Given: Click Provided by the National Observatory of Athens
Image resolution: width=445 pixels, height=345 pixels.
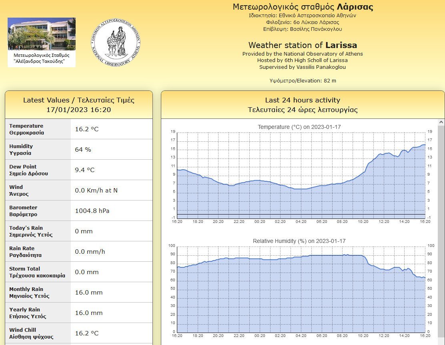Looking at the screenshot, I should pos(303,54).
